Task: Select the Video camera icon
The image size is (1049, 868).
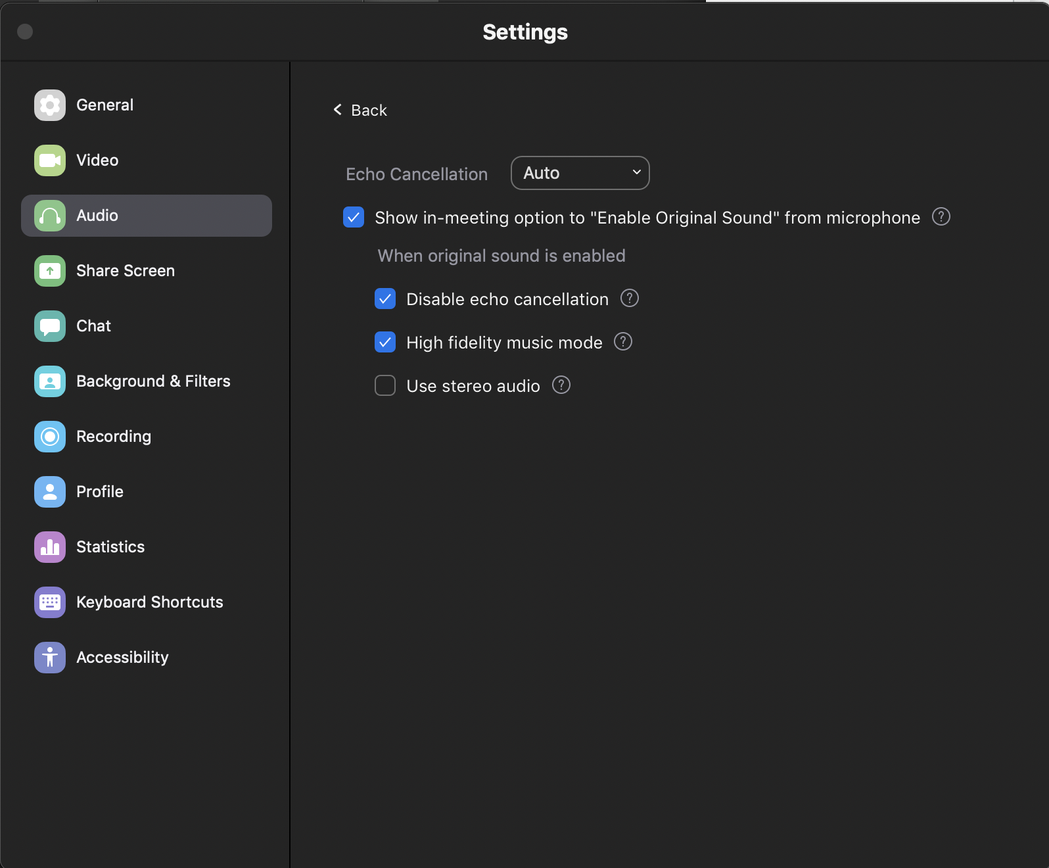Action: (50, 160)
